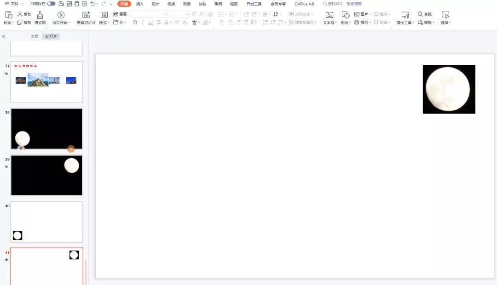Open the font name combo box
497x285 pixels.
150,14
